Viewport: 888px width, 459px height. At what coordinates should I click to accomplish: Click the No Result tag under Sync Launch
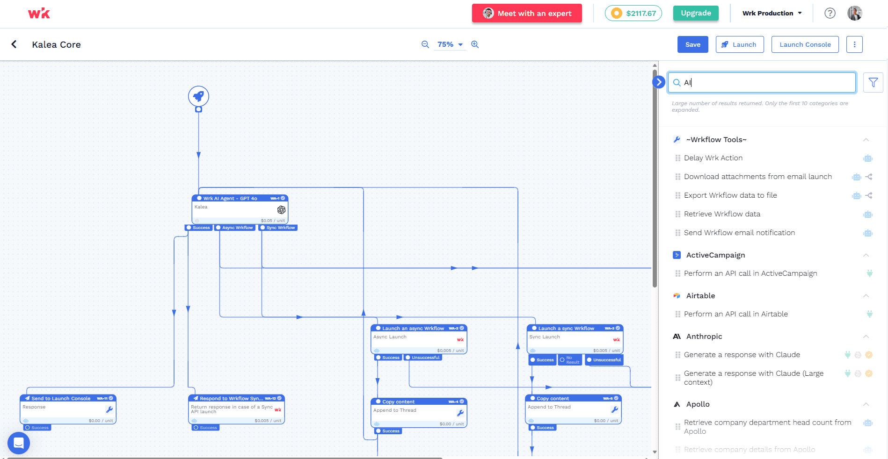tap(570, 360)
